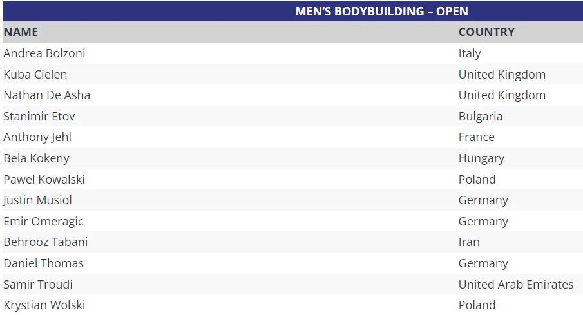Viewport: 583px width, 315px height.
Task: Select Krystian Wolski's name
Action: pos(44,305)
